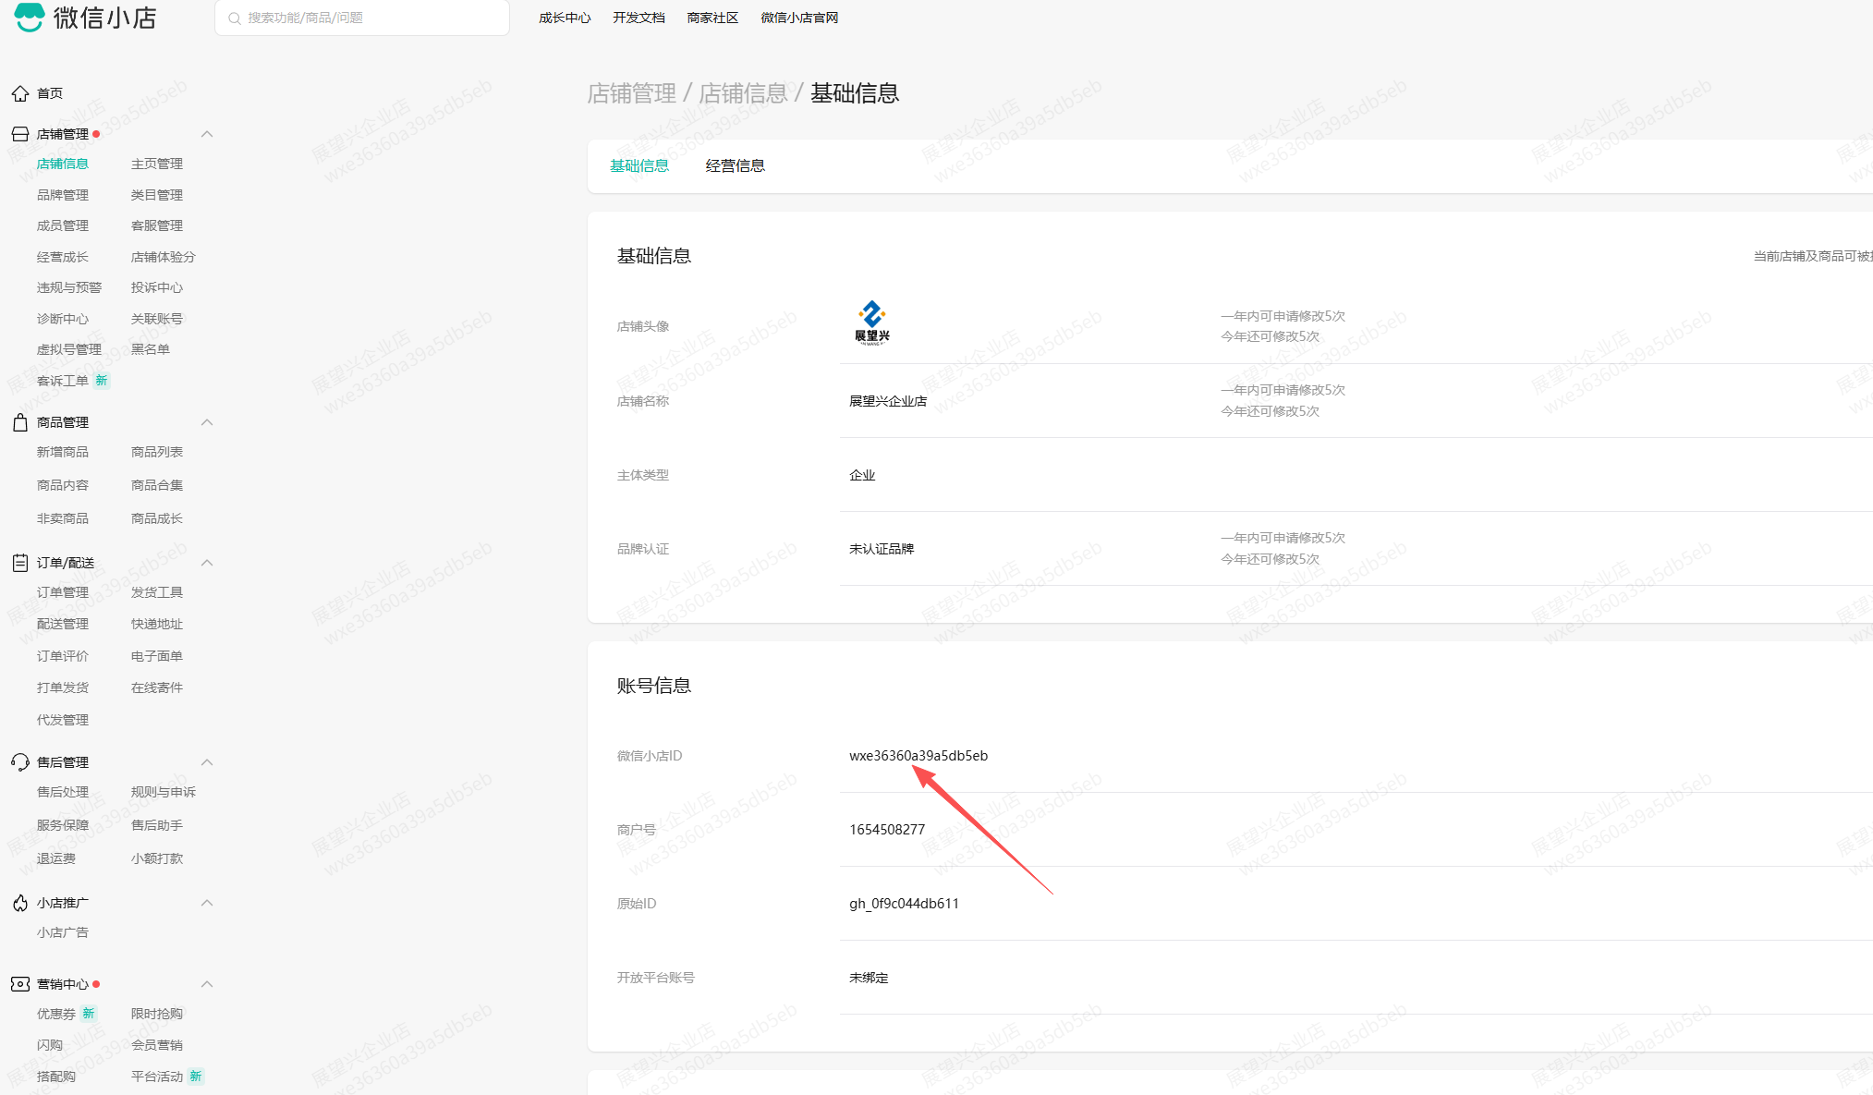Switch to the 经营信息 tab
Screen dimensions: 1873x1095
(x=735, y=165)
